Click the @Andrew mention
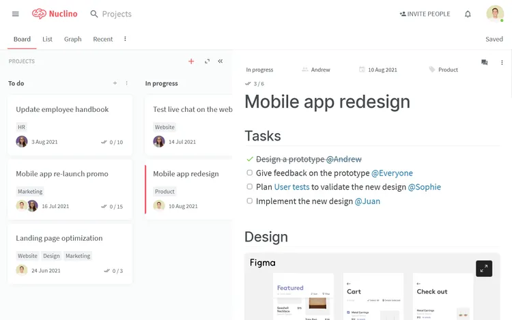512x320 pixels. (x=344, y=159)
